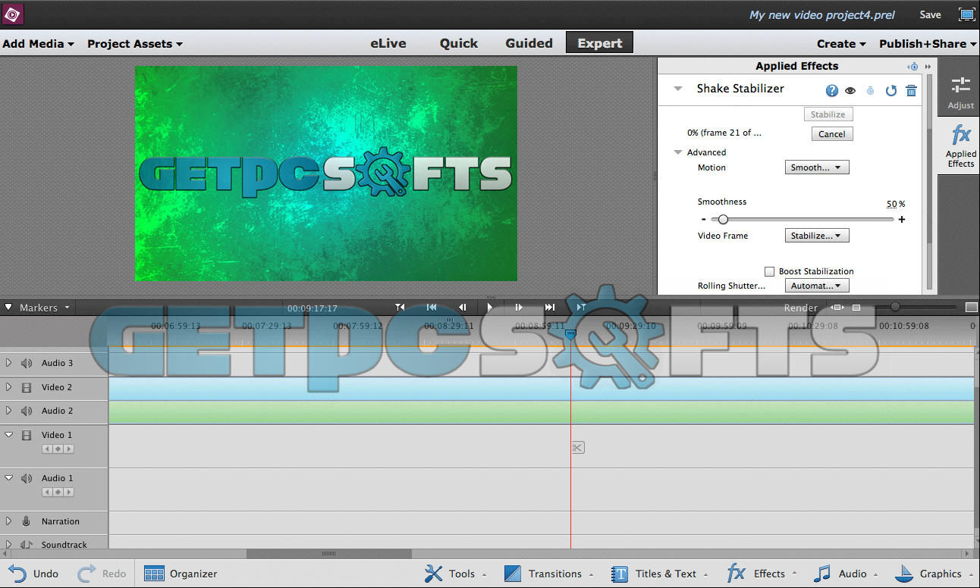Increase Smoothness with the plus sign

[x=902, y=220]
